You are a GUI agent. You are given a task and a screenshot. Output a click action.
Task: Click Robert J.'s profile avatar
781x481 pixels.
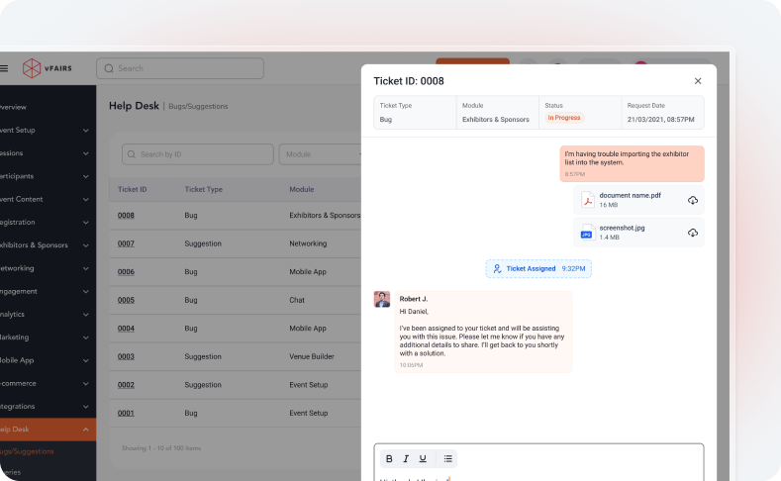pos(382,299)
